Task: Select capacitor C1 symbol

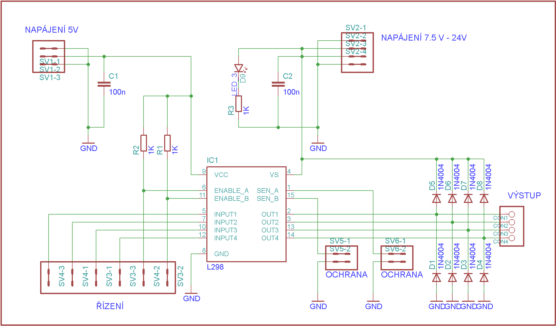Action: [x=104, y=84]
